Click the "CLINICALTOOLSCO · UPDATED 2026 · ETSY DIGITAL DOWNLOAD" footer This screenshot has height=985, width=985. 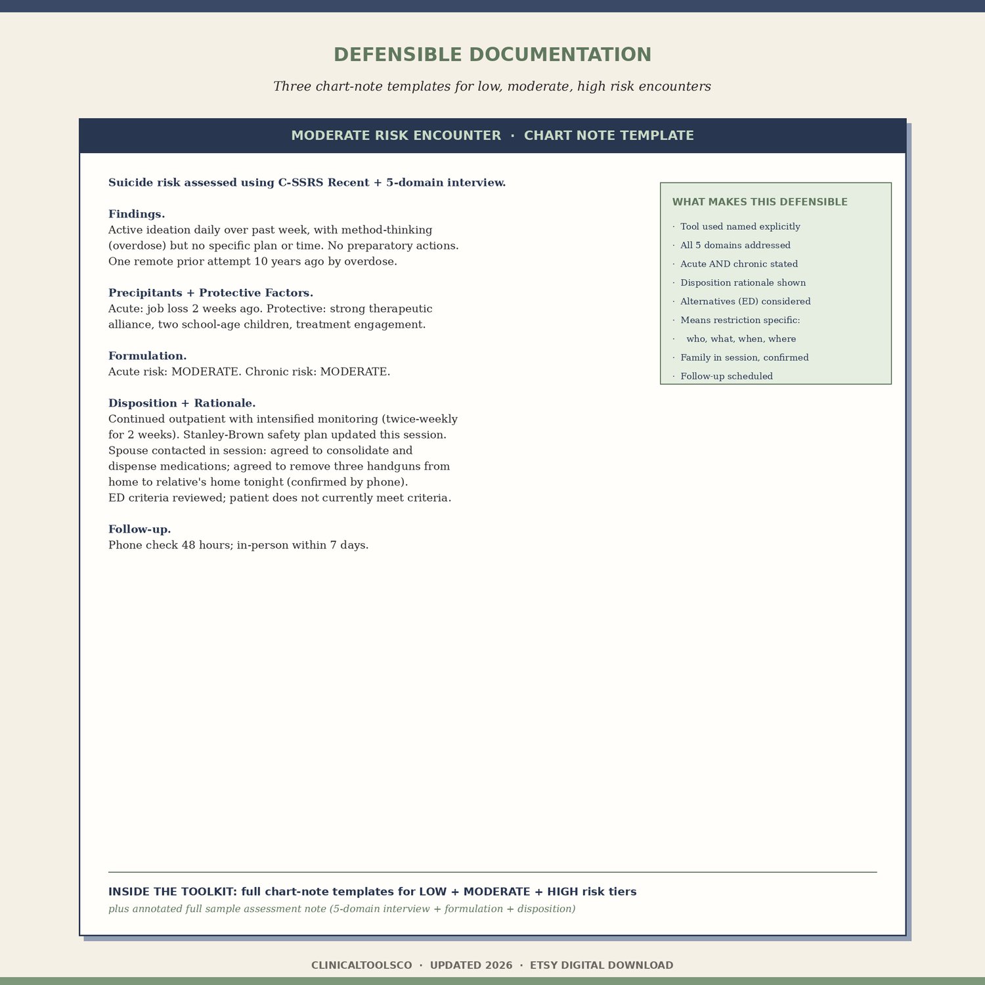(492, 965)
